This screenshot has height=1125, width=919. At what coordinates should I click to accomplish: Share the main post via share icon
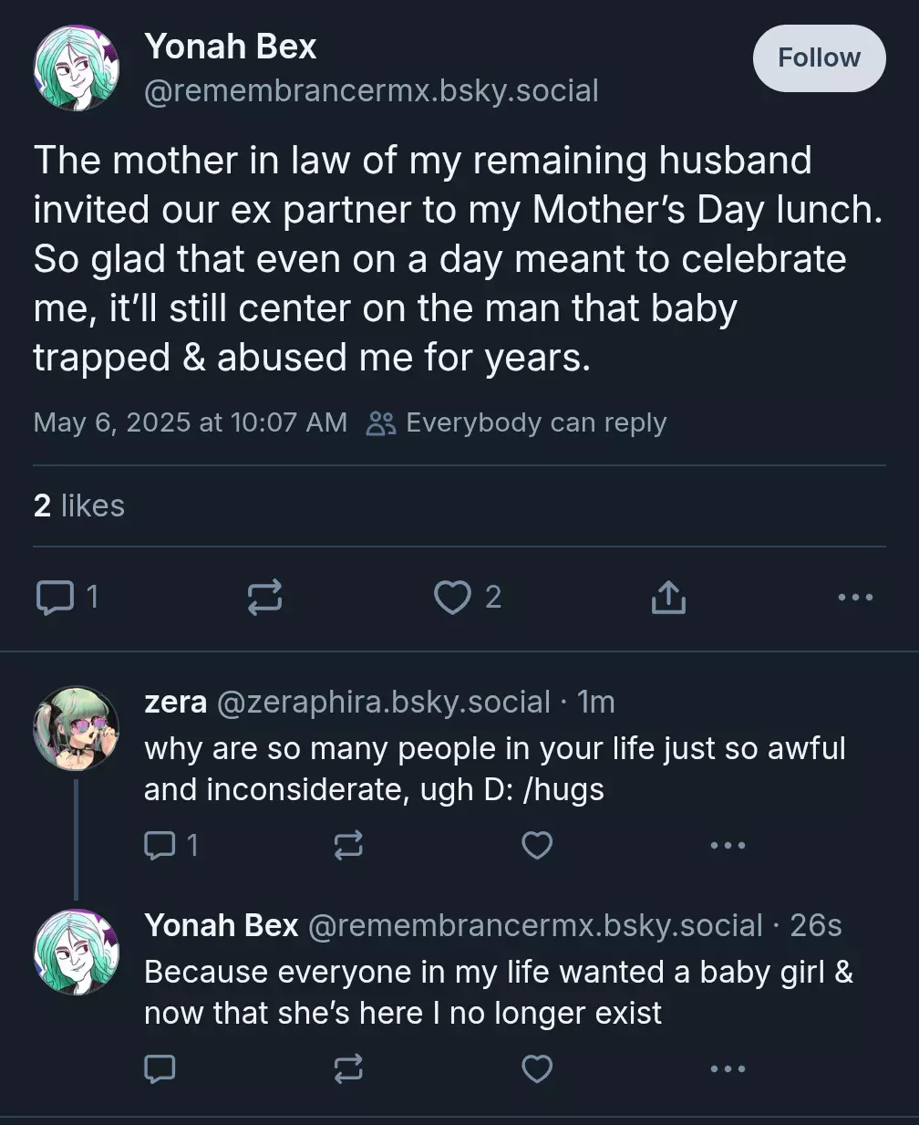[668, 598]
